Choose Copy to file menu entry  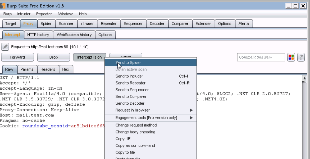[x=151, y=152]
